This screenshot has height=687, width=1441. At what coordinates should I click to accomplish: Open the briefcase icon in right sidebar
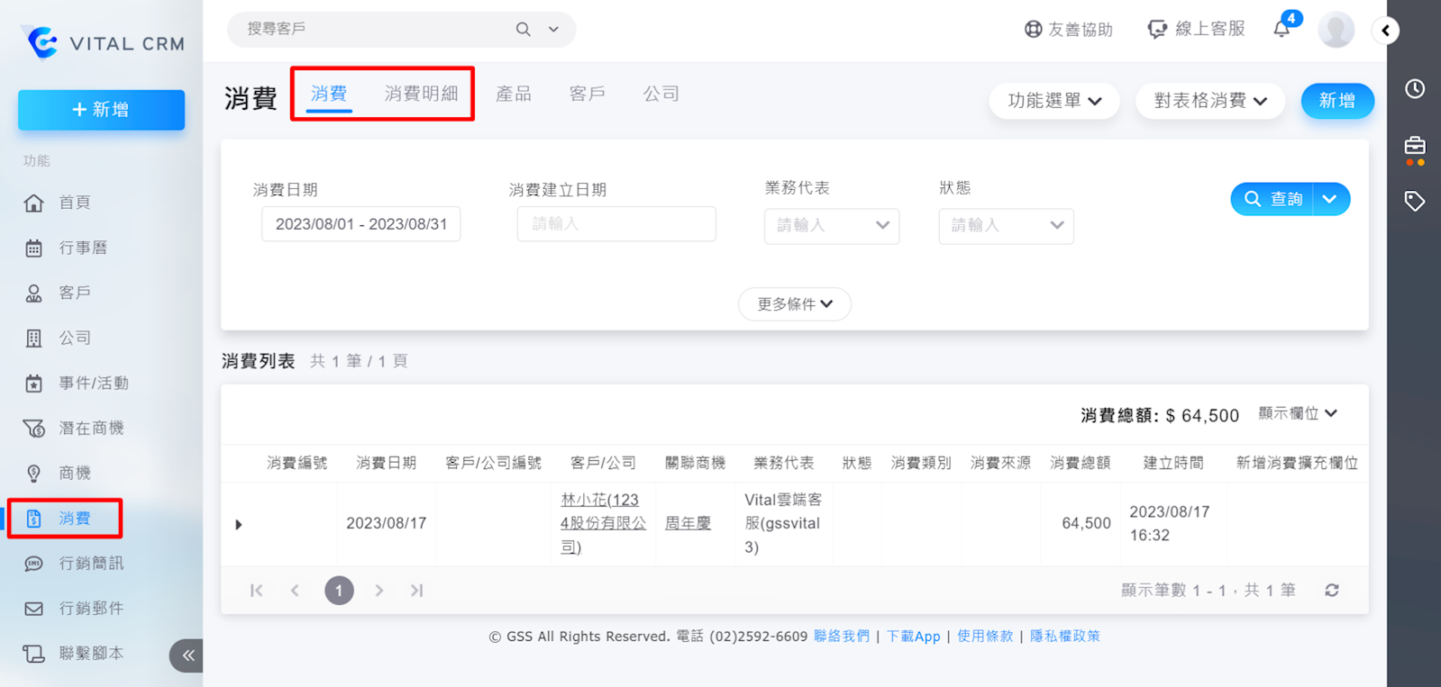click(1415, 146)
